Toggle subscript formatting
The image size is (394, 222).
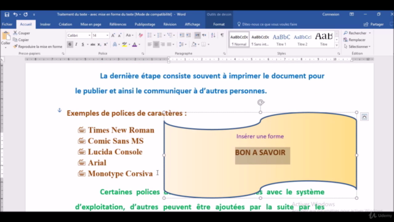click(x=99, y=44)
